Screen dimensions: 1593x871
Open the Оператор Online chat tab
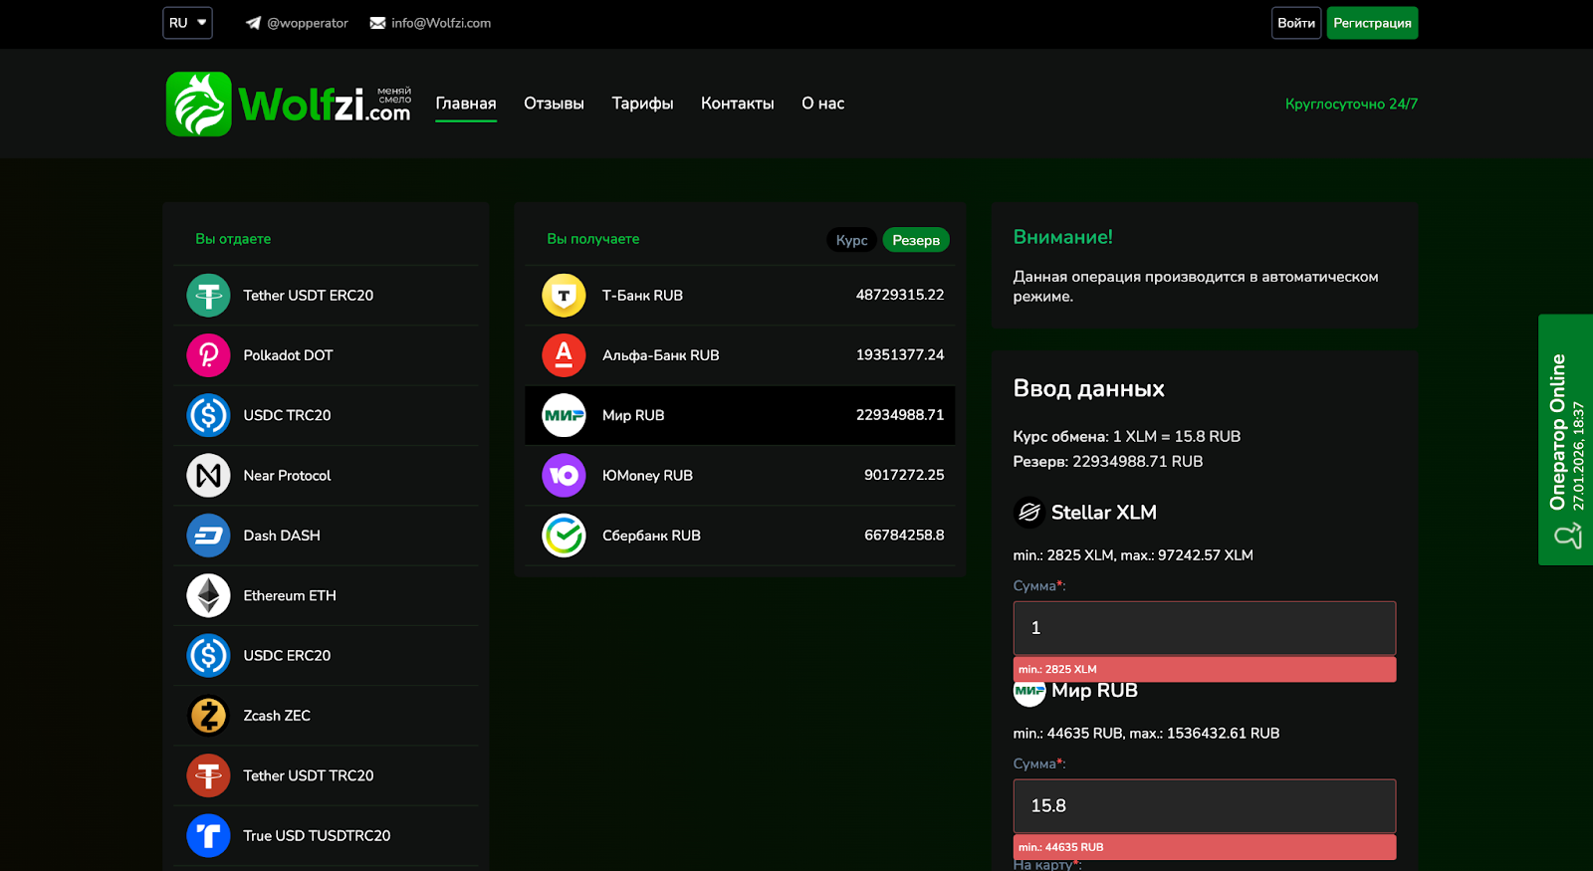(x=1565, y=440)
